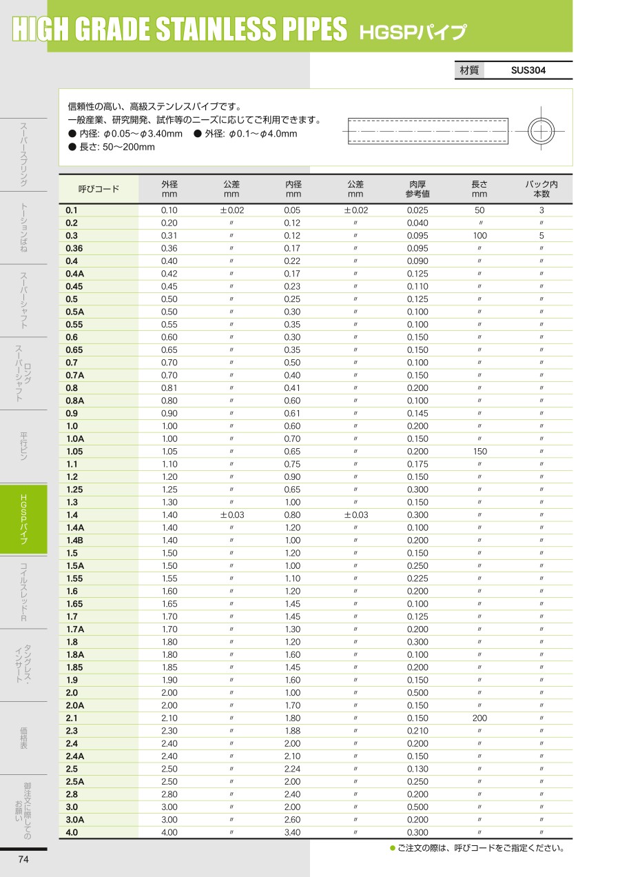Open the トーションばね side tab
Screen dimensions: 620x877
point(23,228)
